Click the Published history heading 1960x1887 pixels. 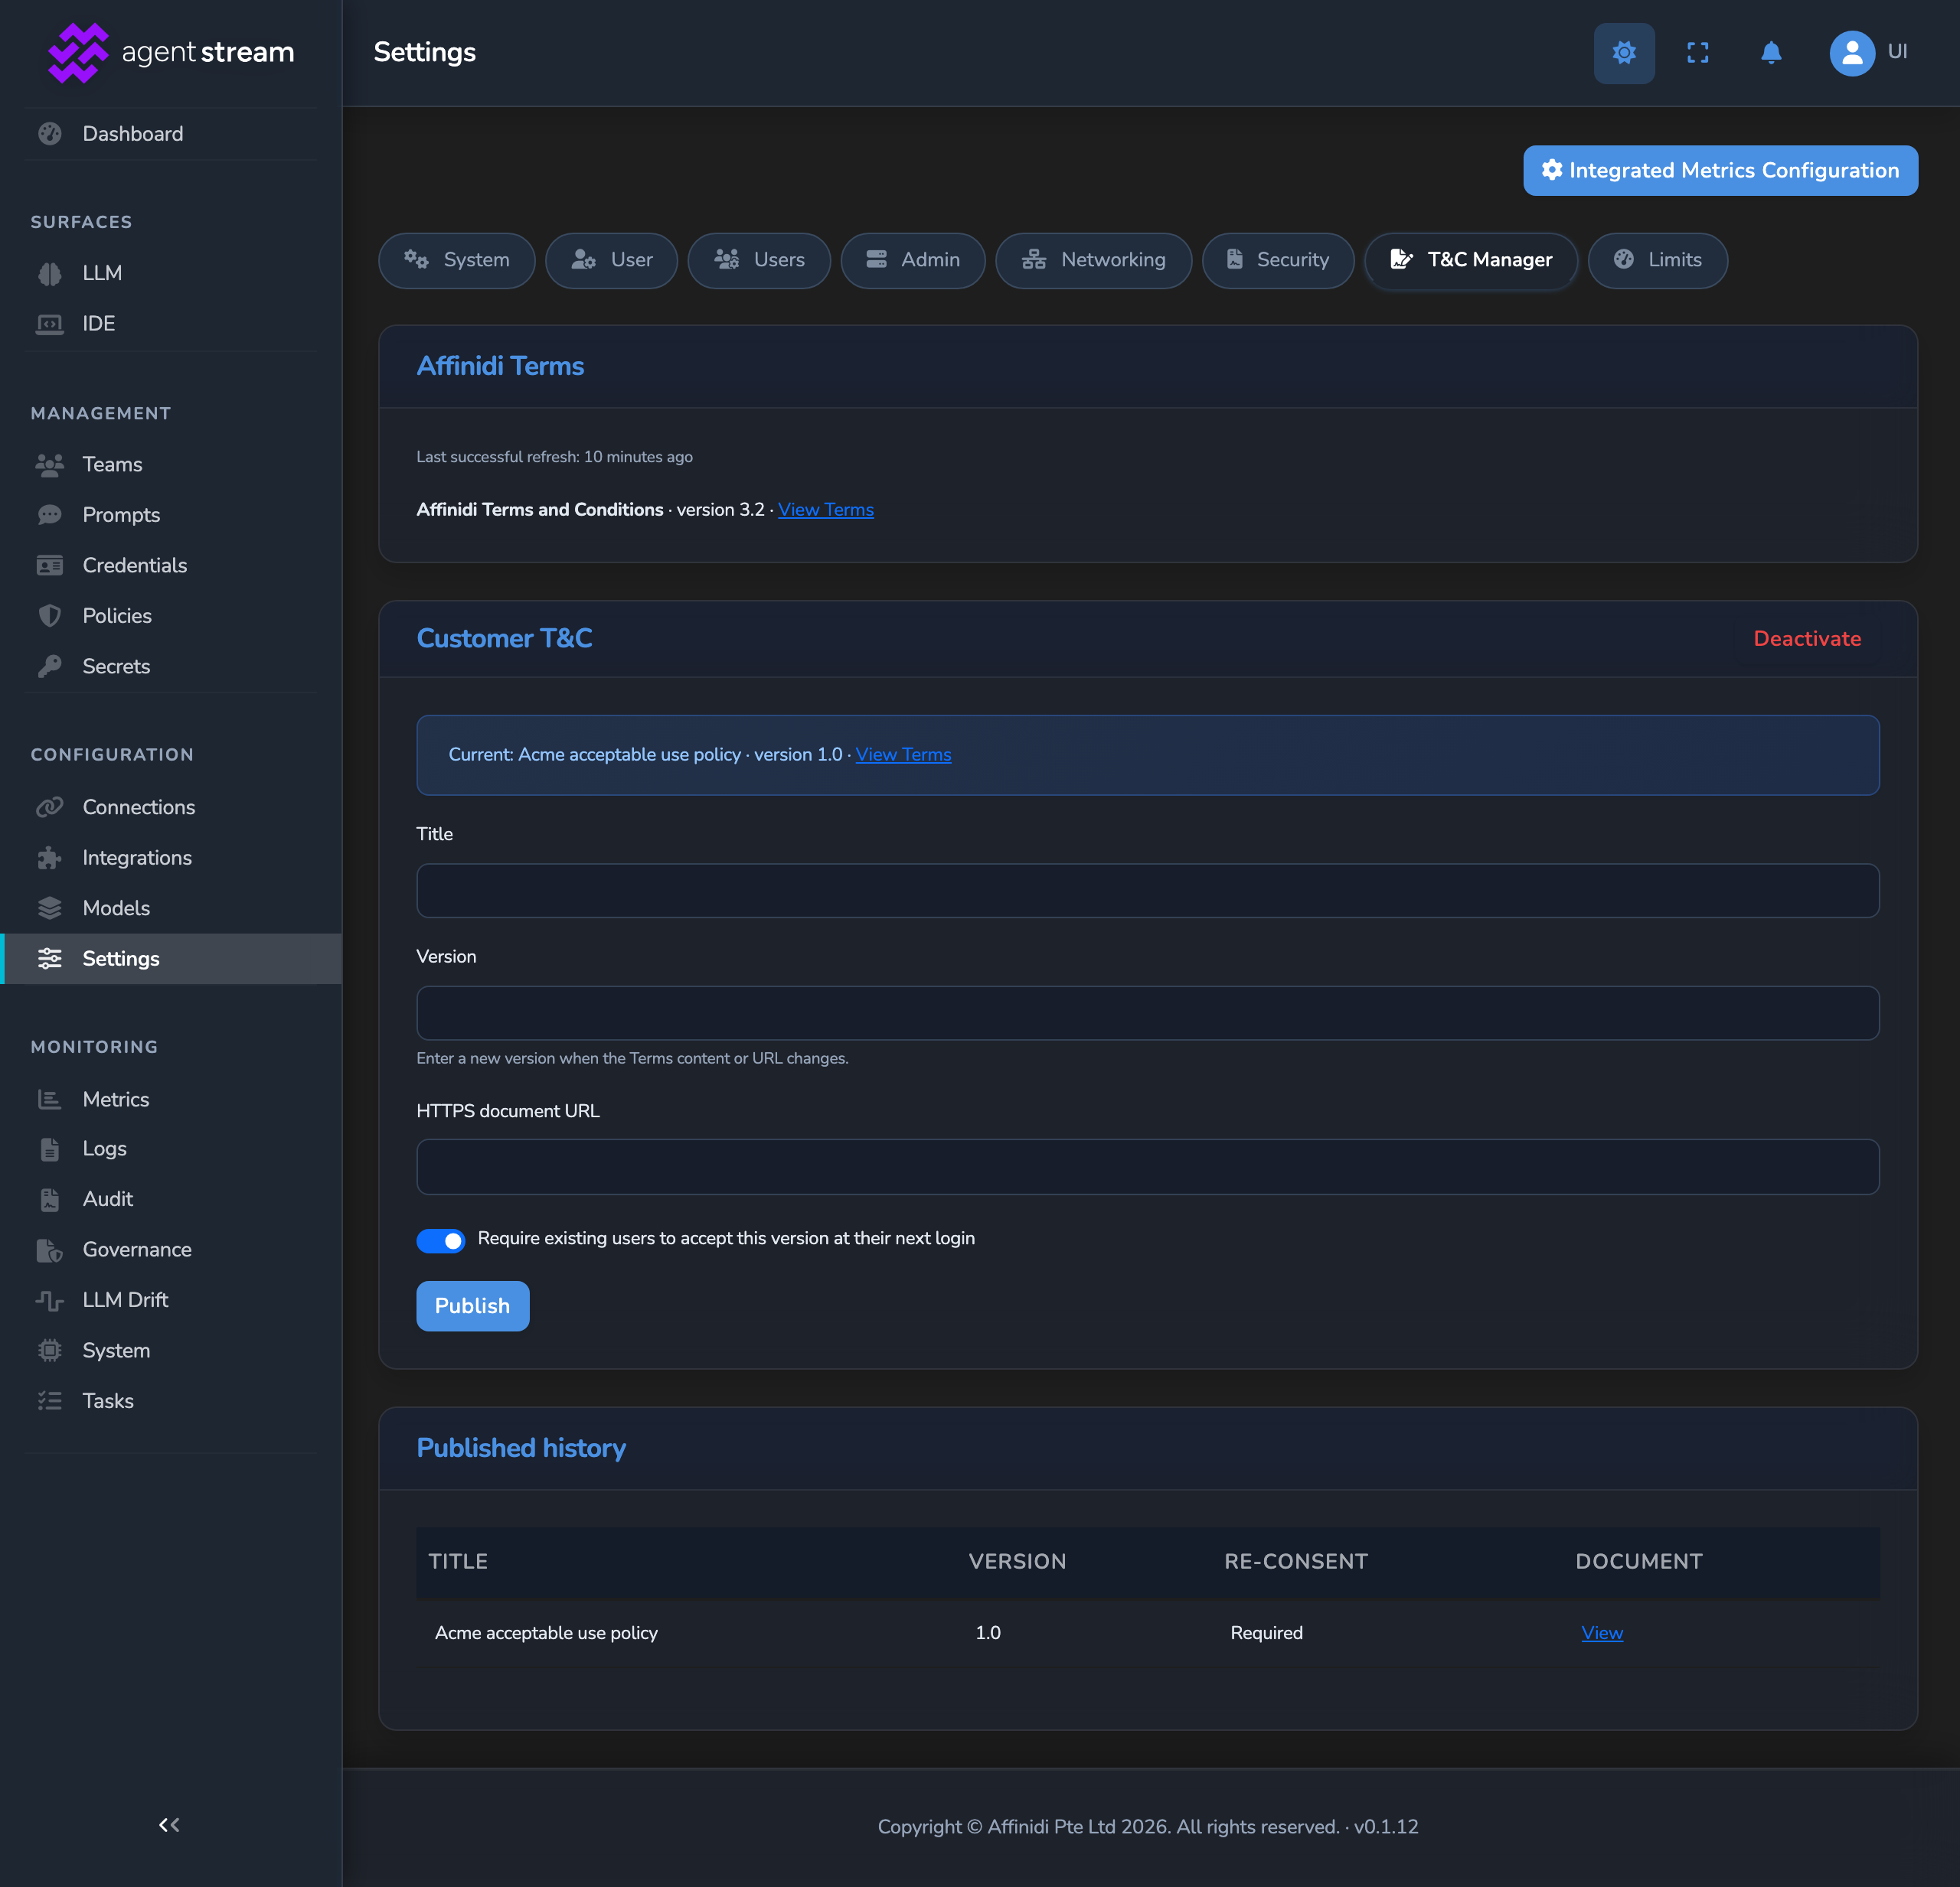tap(521, 1449)
